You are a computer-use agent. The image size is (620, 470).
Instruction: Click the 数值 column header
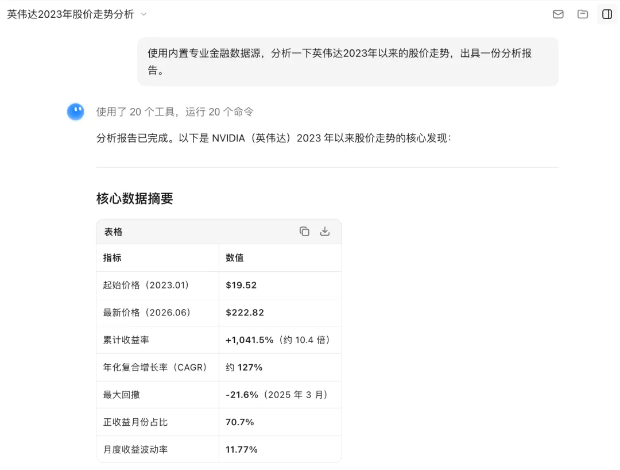pos(280,257)
